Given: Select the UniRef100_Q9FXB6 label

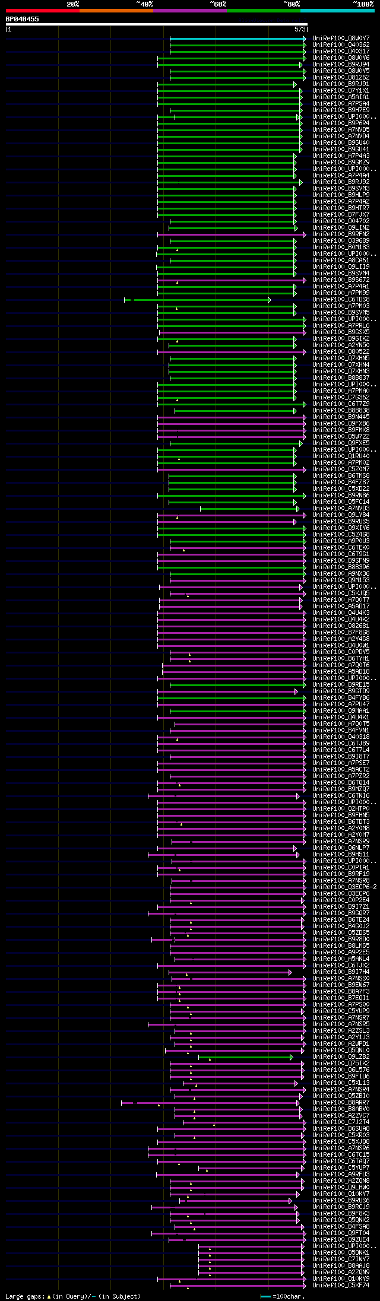Looking at the screenshot, I should click(341, 424).
